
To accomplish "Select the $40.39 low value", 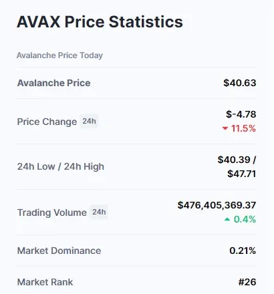I will (x=234, y=160).
